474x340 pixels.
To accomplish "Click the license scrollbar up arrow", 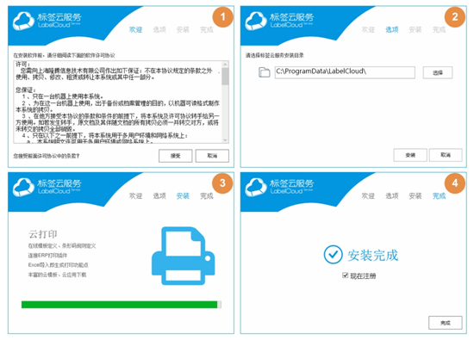I will point(225,65).
